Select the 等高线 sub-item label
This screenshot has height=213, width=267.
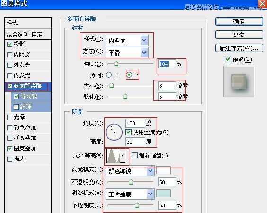tap(28, 96)
